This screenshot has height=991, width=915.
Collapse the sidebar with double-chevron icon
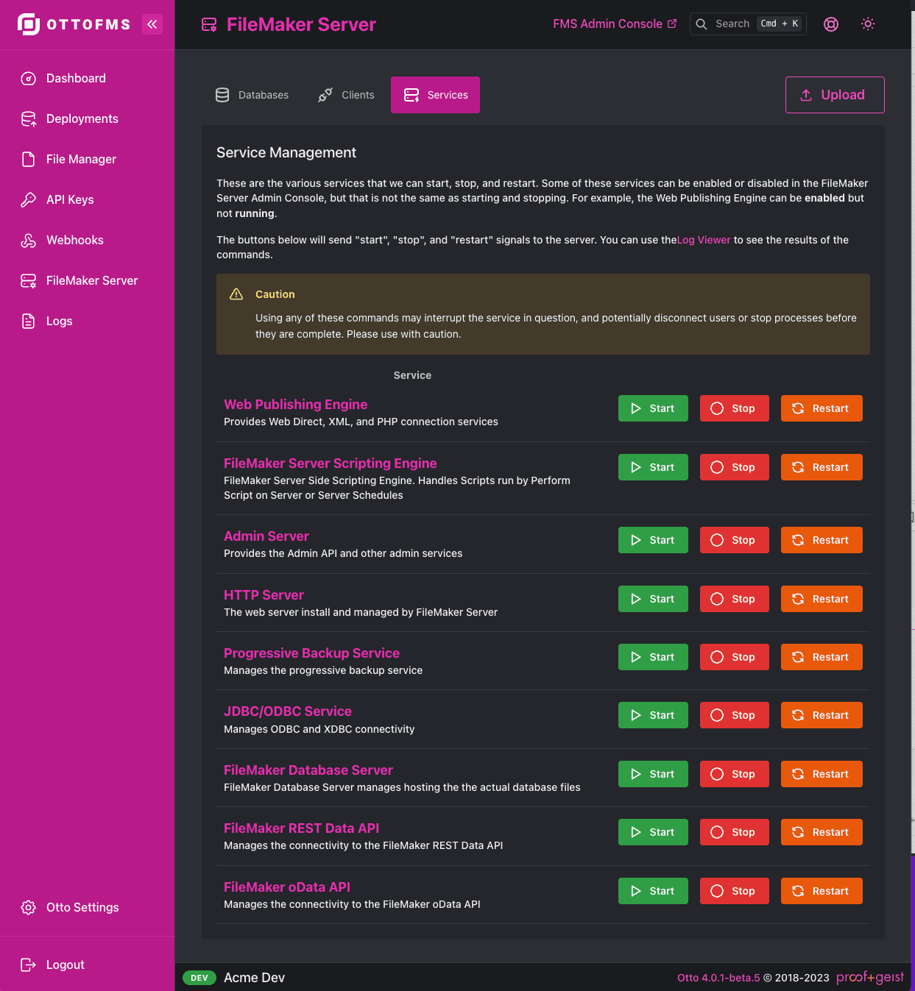[x=152, y=24]
